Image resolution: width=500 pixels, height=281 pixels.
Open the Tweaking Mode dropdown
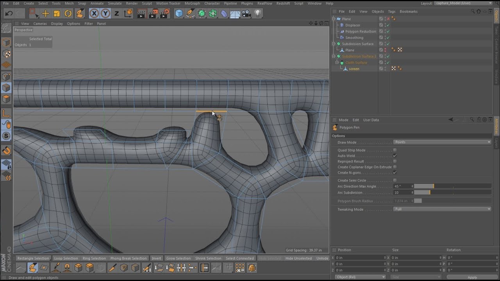(442, 209)
